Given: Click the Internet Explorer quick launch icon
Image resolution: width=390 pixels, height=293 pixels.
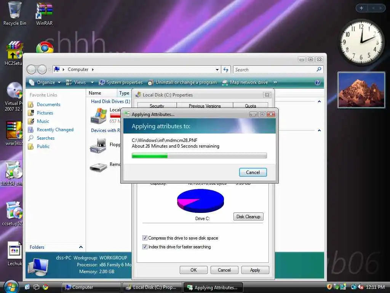Looking at the screenshot, I should [27, 287].
